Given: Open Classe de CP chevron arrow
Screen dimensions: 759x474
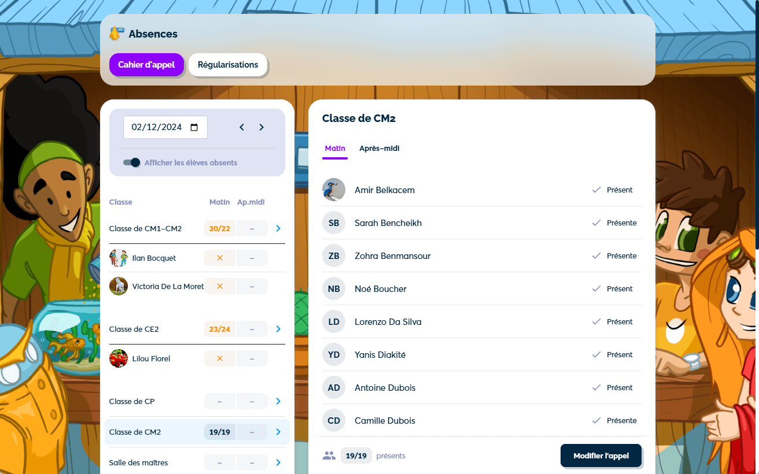Looking at the screenshot, I should [x=278, y=401].
